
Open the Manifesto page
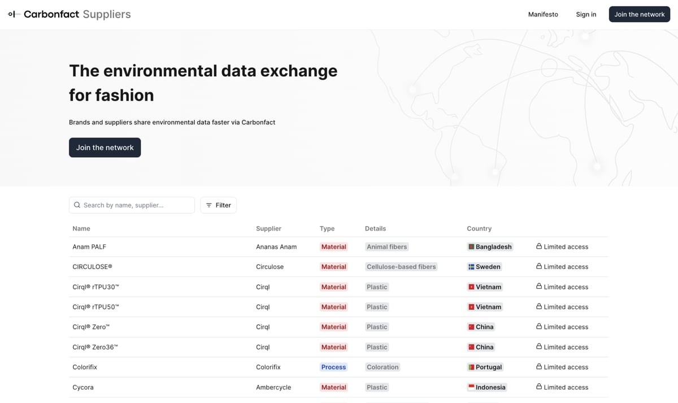pos(543,14)
